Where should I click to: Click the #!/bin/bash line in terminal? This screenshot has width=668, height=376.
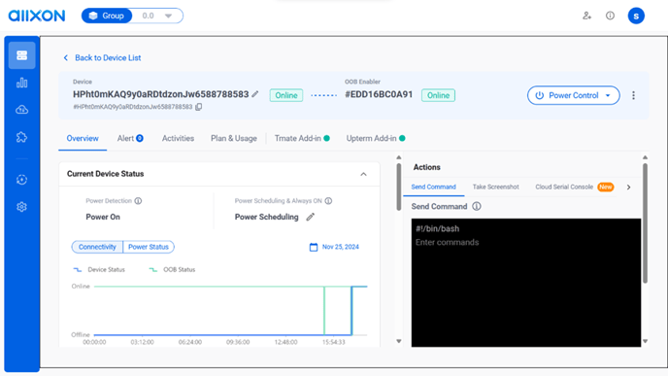point(438,229)
